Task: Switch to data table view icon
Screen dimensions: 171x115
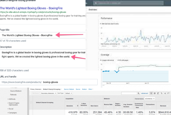Action: point(151,93)
